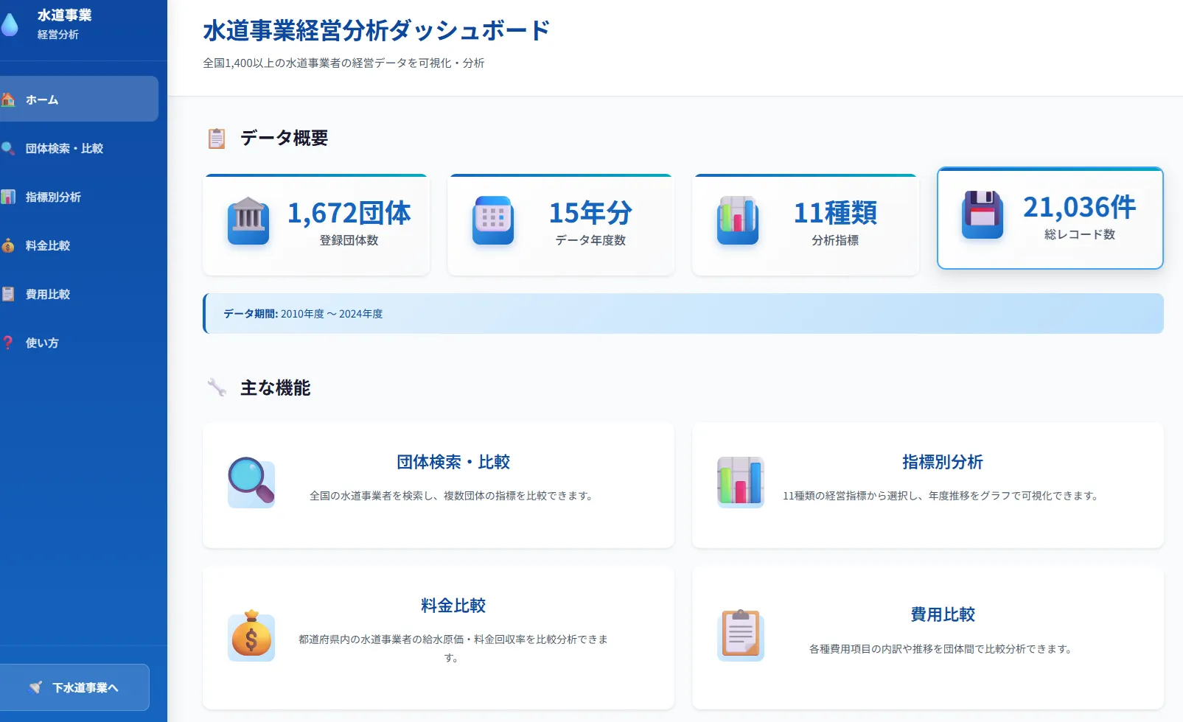Click the bar chart icon beside 指標別分析 in sidebar
This screenshot has width=1183, height=722.
pos(8,197)
